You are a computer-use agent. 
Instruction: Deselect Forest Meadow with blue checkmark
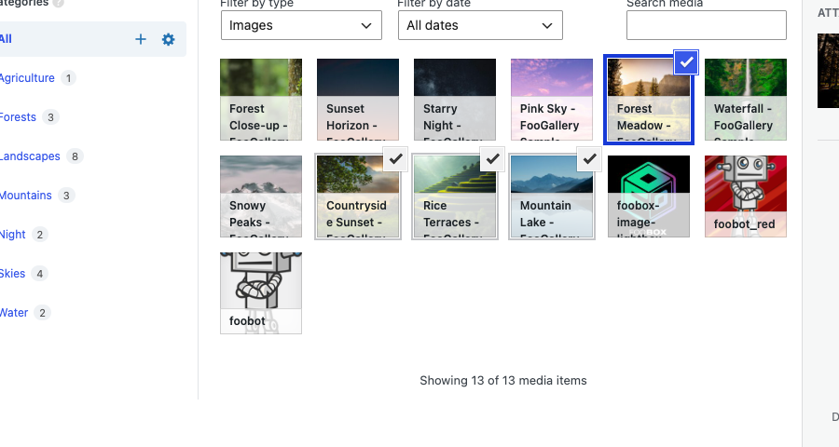point(686,62)
